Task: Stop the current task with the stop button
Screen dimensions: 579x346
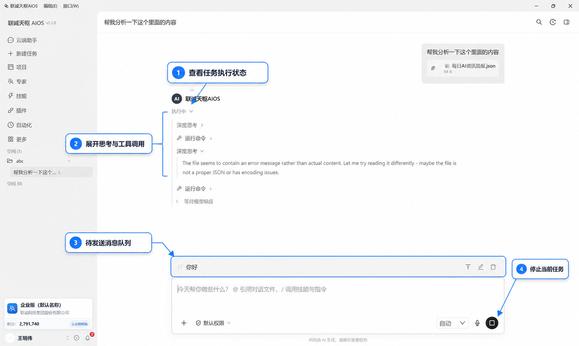Action: click(492, 323)
